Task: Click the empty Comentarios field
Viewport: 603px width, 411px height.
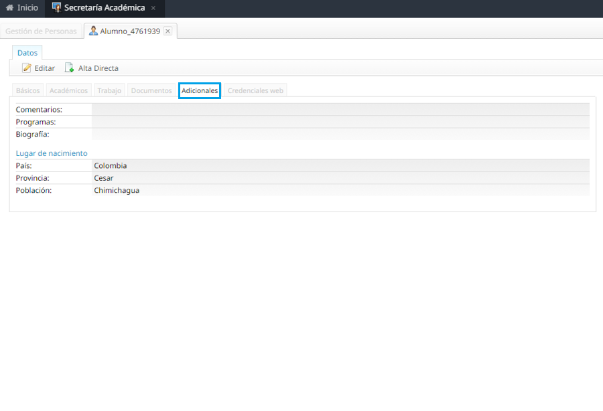Action: click(x=340, y=110)
